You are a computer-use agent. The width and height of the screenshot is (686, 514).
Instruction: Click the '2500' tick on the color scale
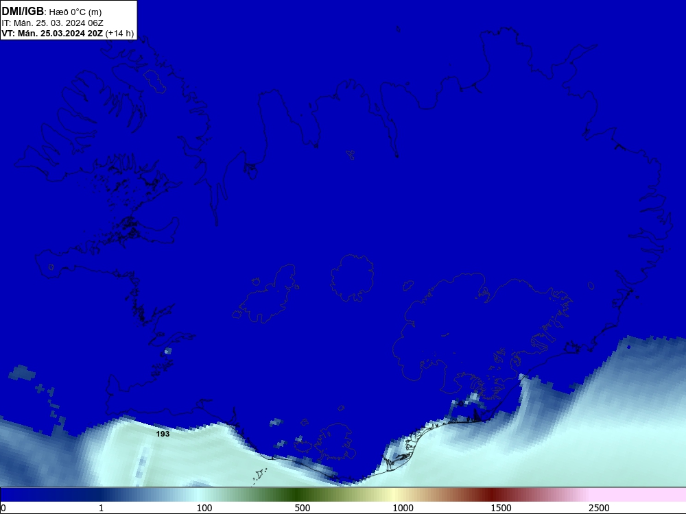599,508
